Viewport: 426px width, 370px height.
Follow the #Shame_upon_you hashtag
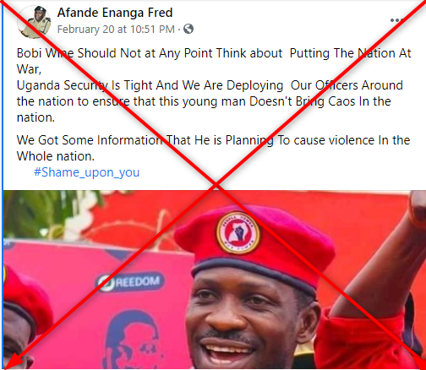pos(87,172)
